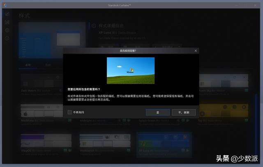Switch to the 在线 tab in Curtains
Viewport: 263px width, 167px height.
(48, 65)
